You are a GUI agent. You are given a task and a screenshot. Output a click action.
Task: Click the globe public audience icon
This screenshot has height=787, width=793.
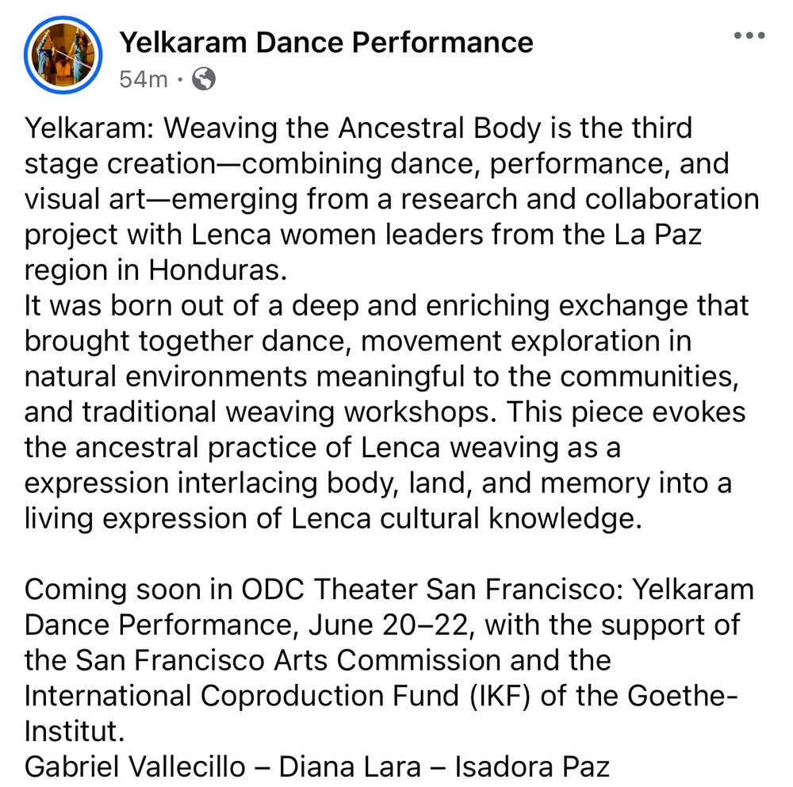pyautogui.click(x=204, y=78)
